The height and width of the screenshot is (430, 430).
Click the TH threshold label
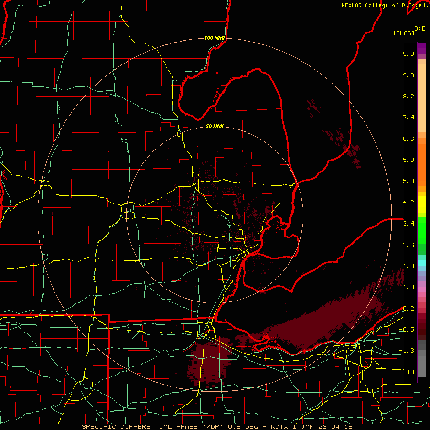tap(410, 372)
